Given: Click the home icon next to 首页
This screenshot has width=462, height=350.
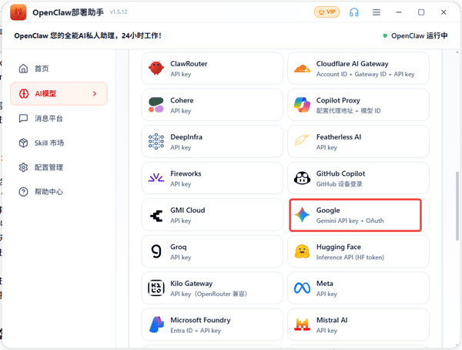Looking at the screenshot, I should pos(23,69).
